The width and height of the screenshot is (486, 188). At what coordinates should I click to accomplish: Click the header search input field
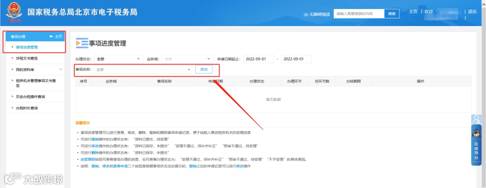click(x=359, y=13)
